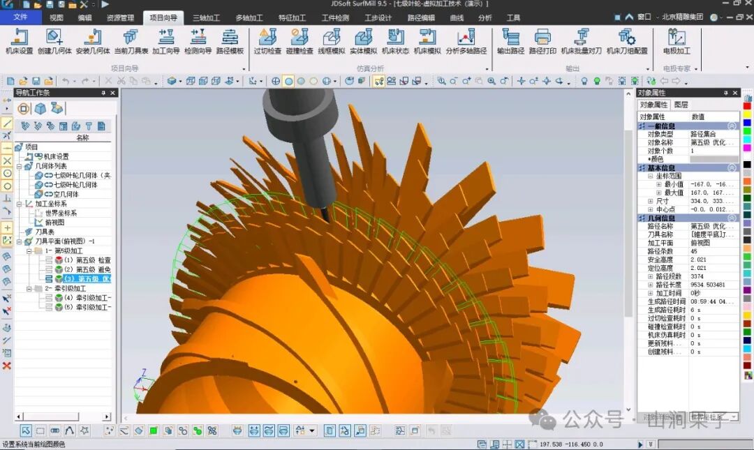Switch to the 三轴加工 ribbon tab

coord(206,17)
